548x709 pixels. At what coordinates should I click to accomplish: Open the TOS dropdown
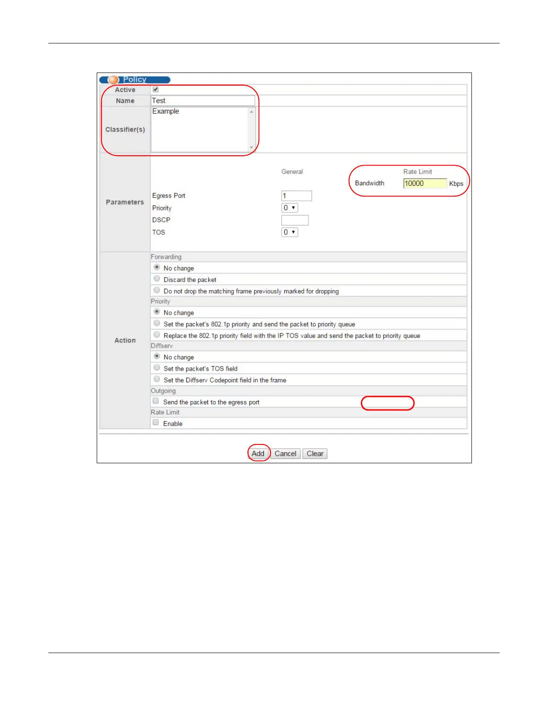coord(290,232)
